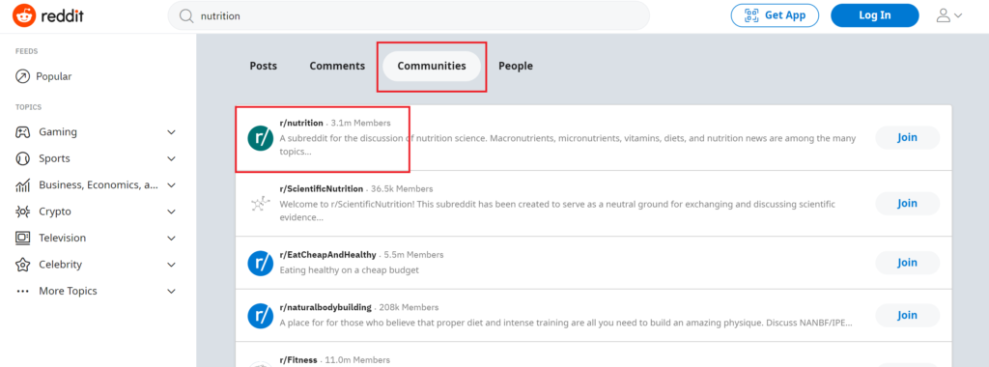
Task: Click the Log In button
Action: click(x=874, y=15)
